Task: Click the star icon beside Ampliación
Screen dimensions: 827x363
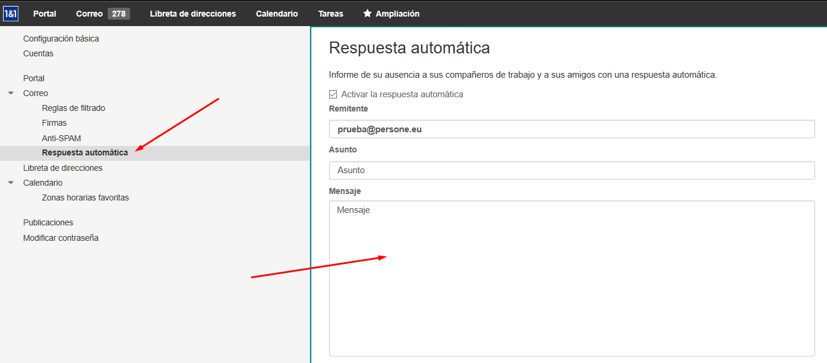Action: pyautogui.click(x=368, y=13)
